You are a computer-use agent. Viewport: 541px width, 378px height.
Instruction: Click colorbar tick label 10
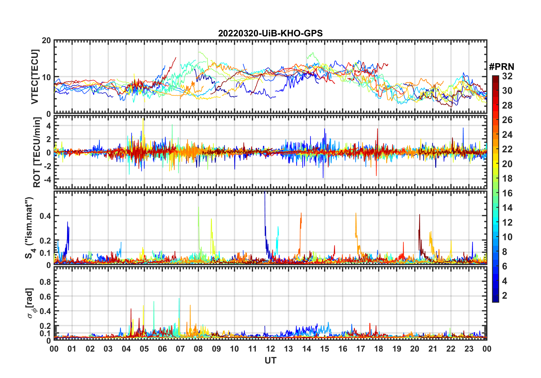(x=507, y=237)
